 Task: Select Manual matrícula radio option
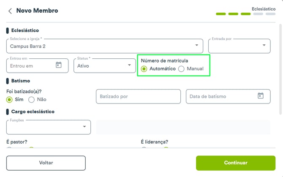181,69
